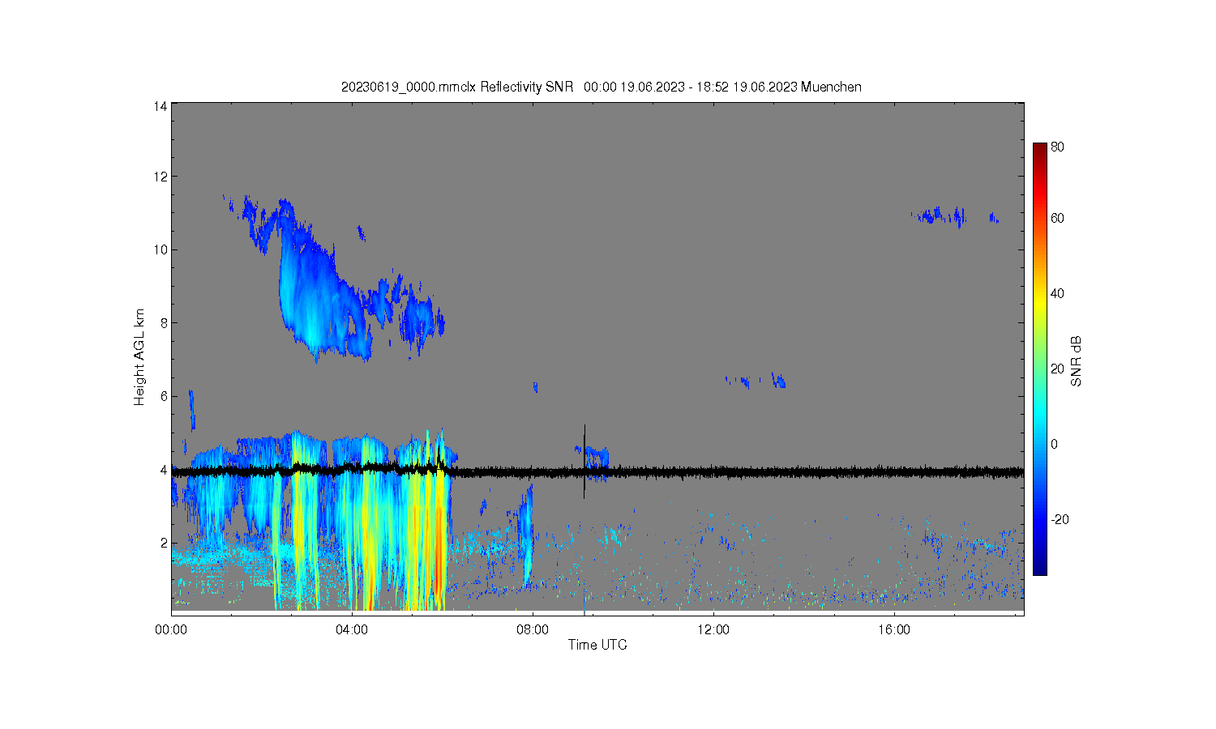Click the colorbar value '40'

(x=1057, y=293)
